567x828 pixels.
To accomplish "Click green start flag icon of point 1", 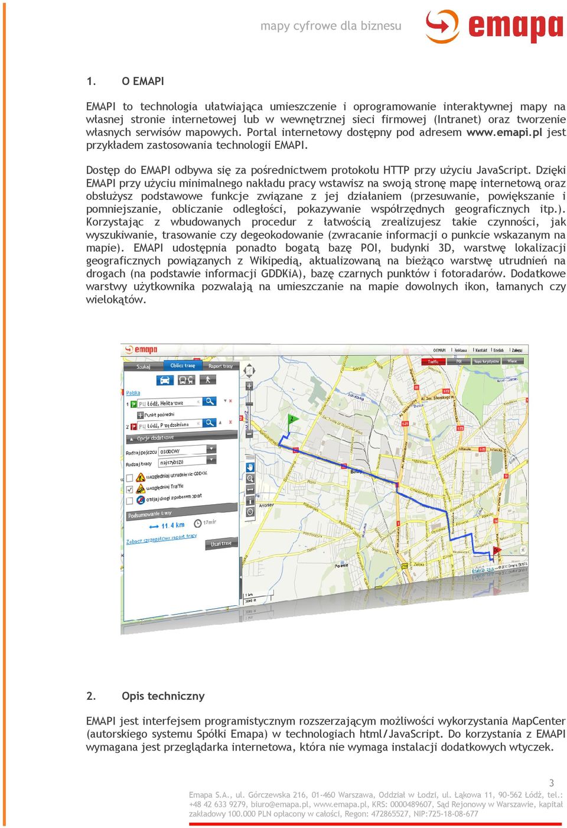I will [133, 404].
